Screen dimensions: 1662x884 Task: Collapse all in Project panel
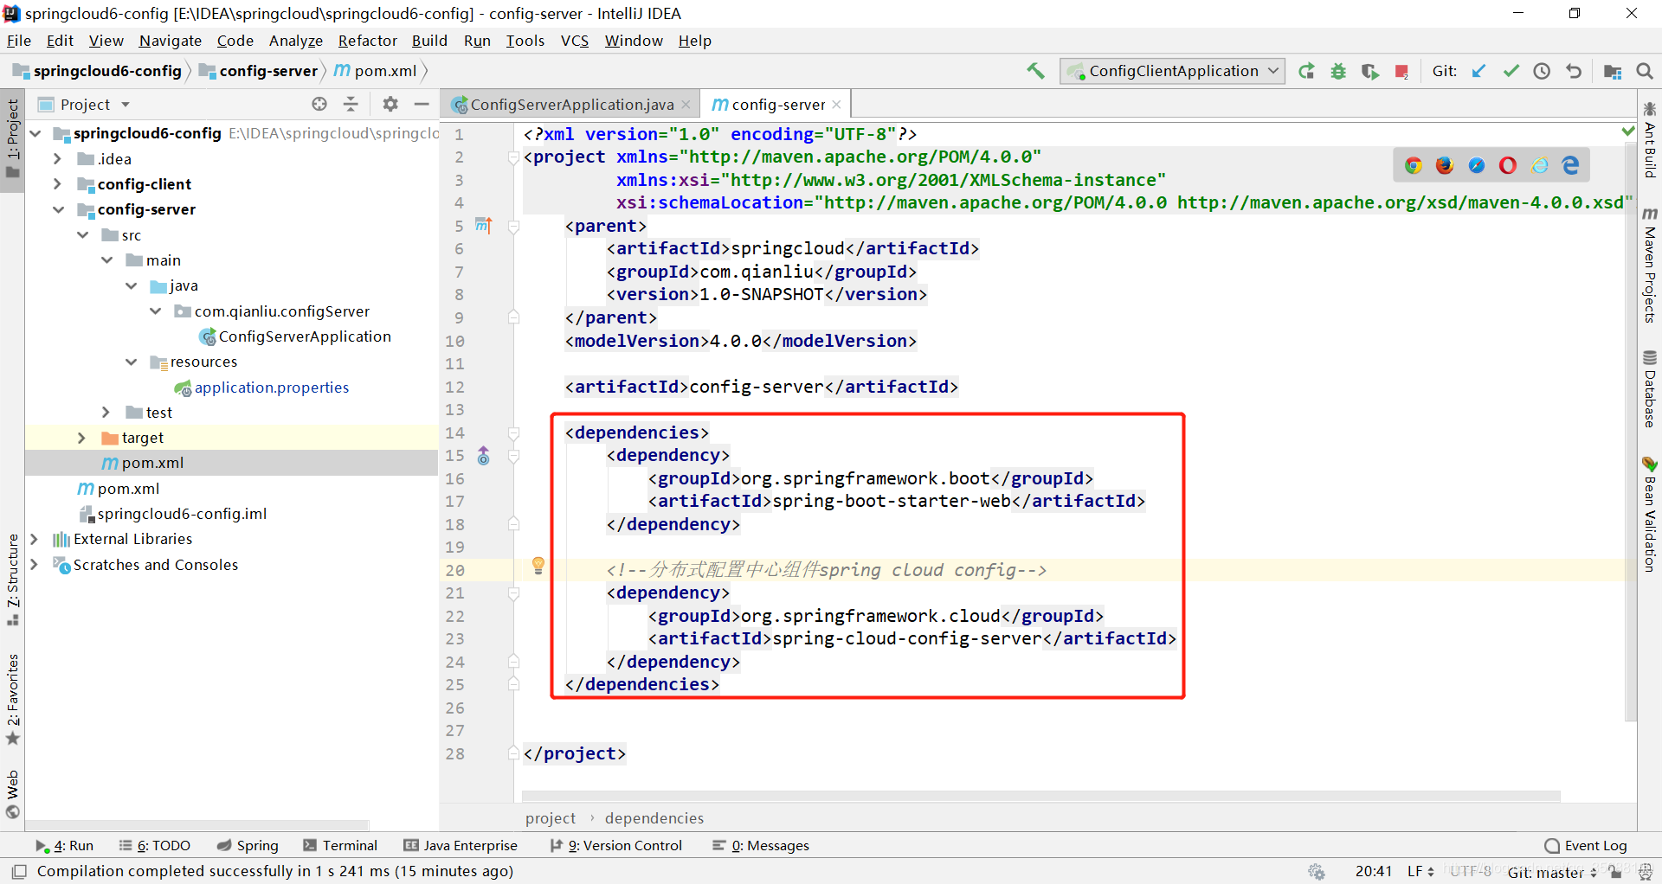(x=351, y=104)
